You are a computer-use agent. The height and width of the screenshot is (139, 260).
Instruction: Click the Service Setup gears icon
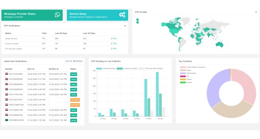coord(122,15)
